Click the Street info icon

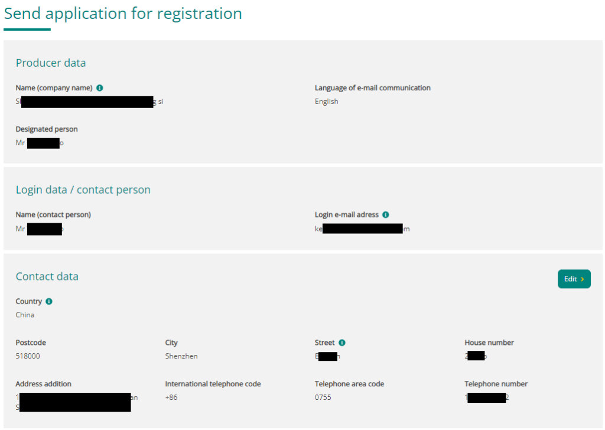[342, 343]
